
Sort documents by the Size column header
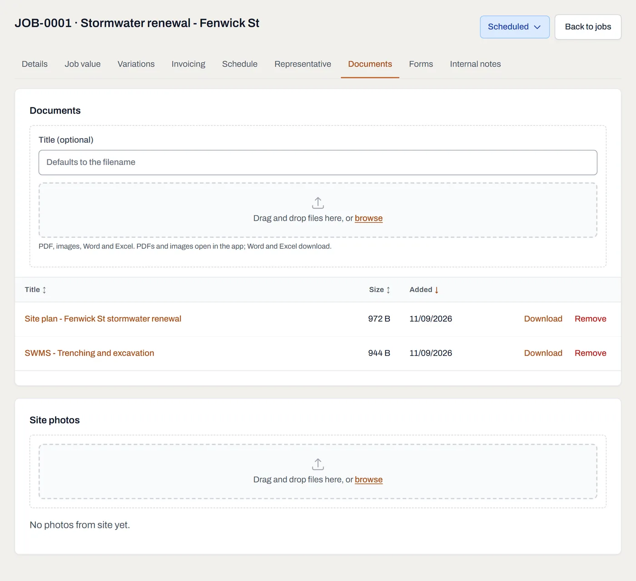(x=379, y=290)
